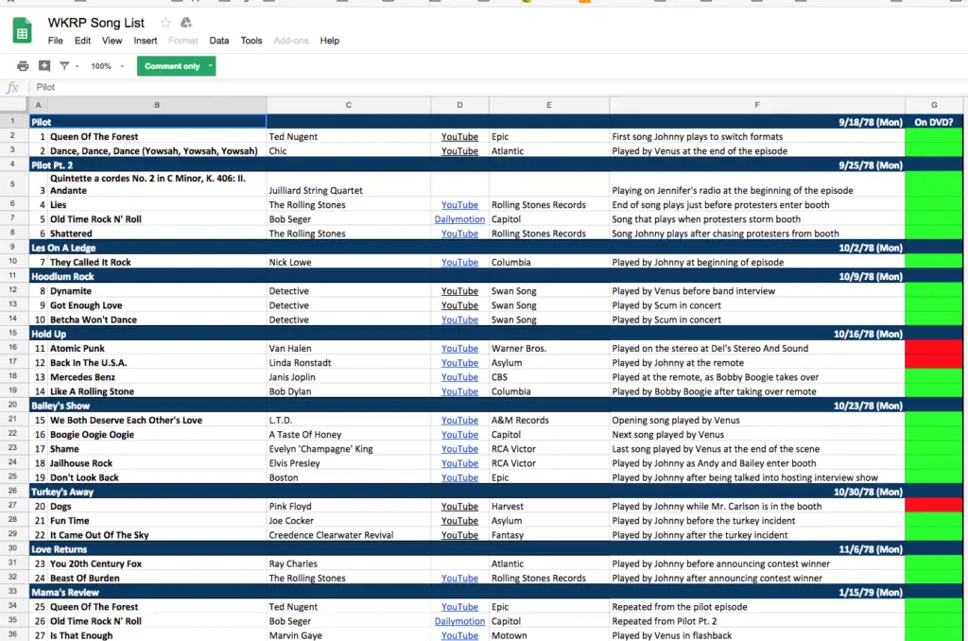Open the Insert menu
Viewport: 968px width, 641px height.
pos(145,41)
